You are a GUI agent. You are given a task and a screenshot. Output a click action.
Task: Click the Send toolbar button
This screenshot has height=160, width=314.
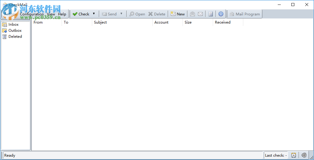pyautogui.click(x=109, y=14)
